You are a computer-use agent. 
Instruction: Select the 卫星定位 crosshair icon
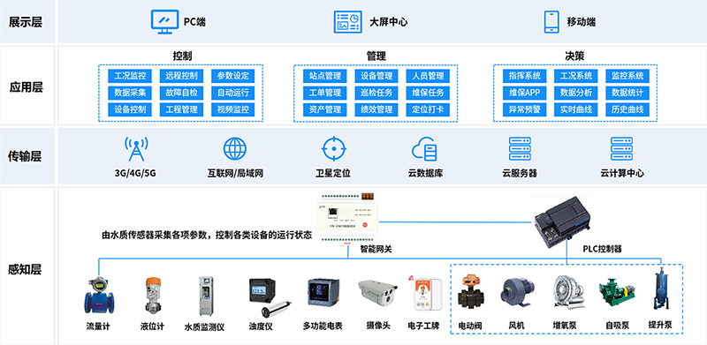pyautogui.click(x=334, y=148)
